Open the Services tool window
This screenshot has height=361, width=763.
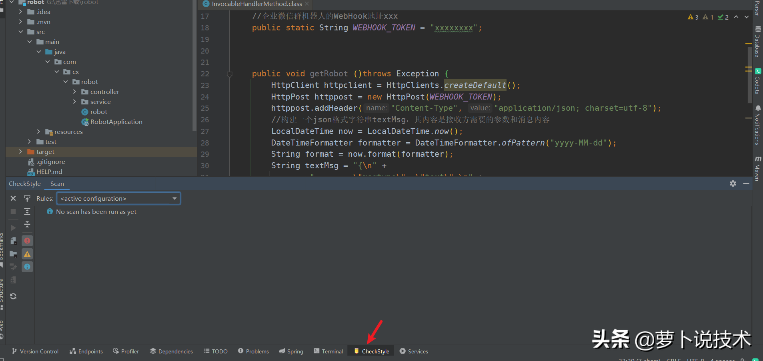click(414, 351)
